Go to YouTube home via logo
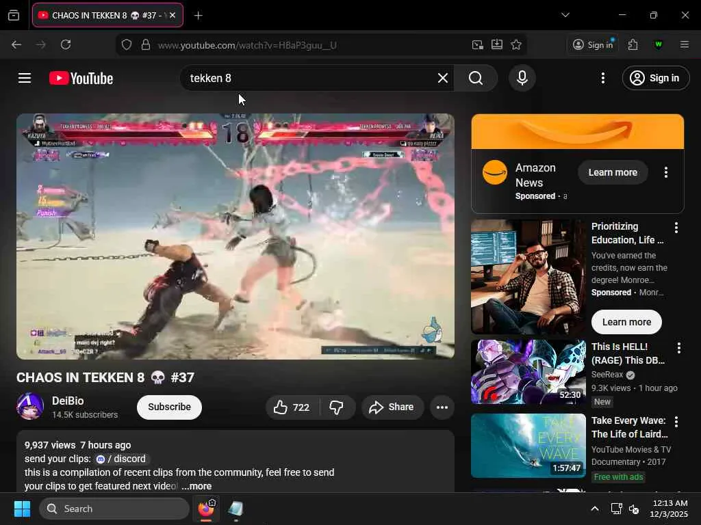 (81, 78)
